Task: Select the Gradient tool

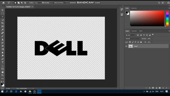Action: coord(2,49)
